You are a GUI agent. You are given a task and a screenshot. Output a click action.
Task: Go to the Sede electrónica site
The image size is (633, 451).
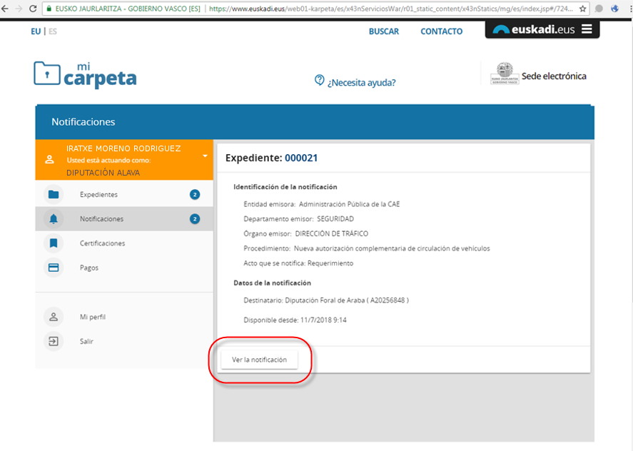click(539, 76)
